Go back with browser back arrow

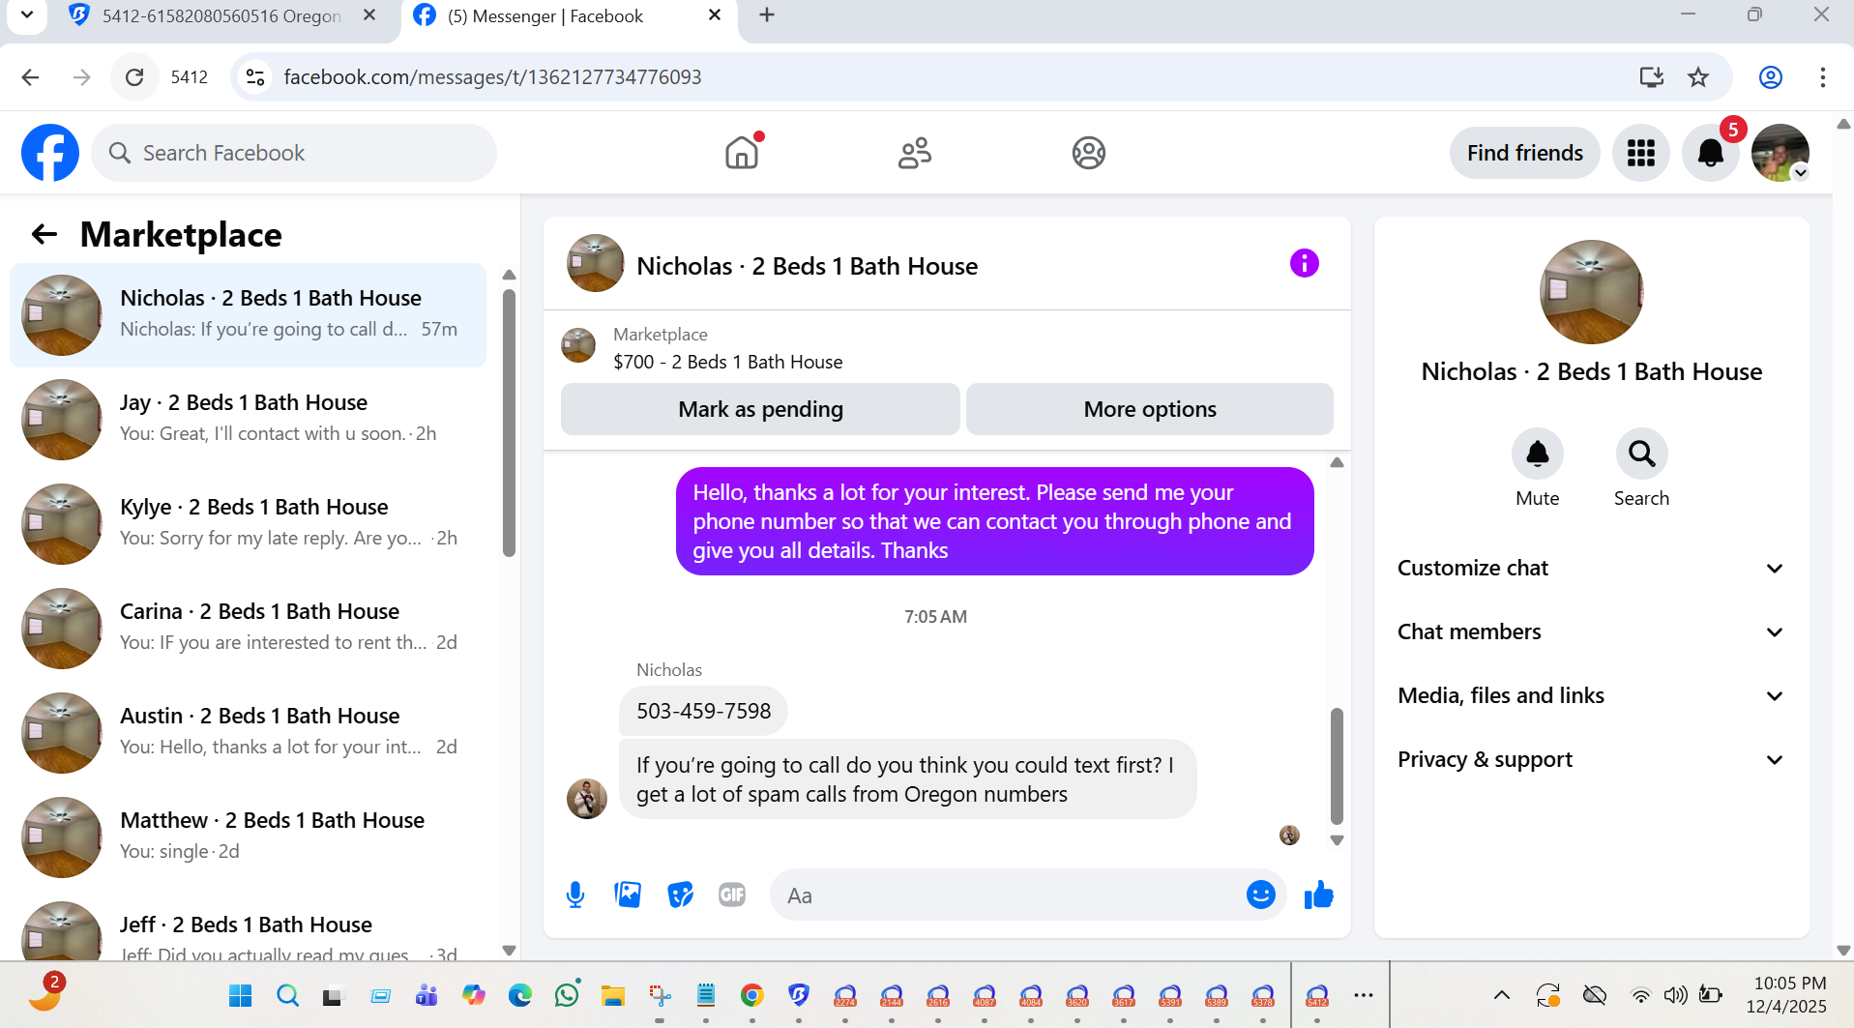pyautogui.click(x=30, y=77)
